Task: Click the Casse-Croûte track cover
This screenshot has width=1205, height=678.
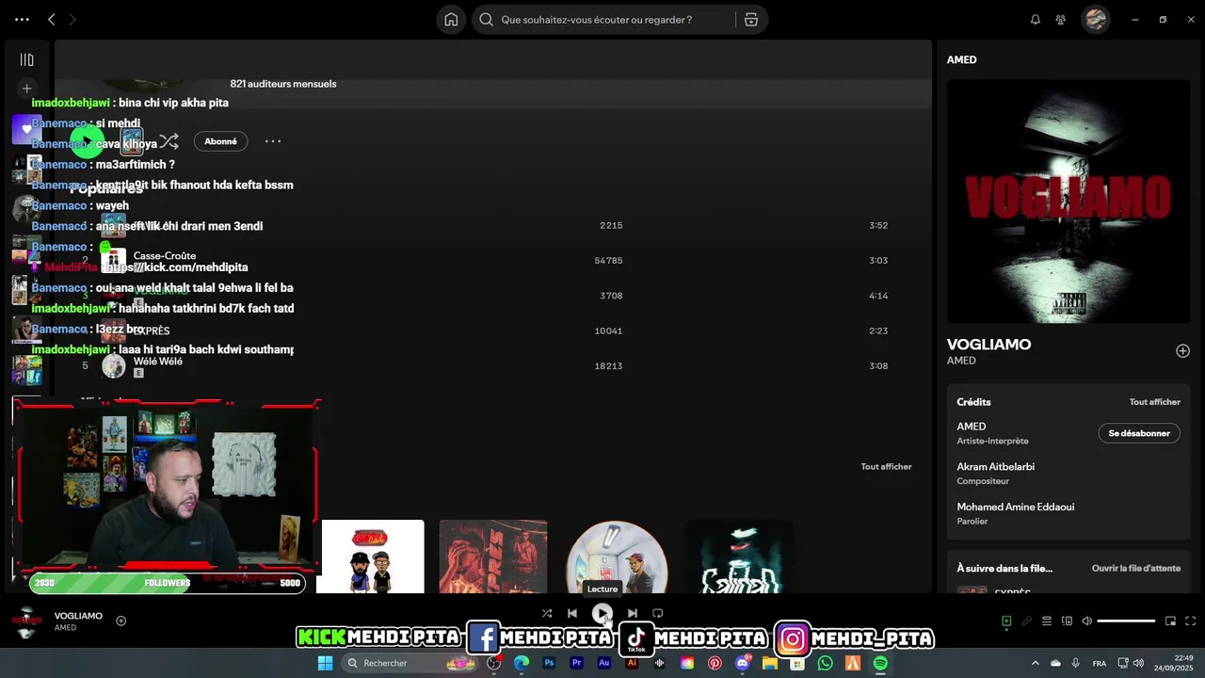Action: pyautogui.click(x=114, y=260)
